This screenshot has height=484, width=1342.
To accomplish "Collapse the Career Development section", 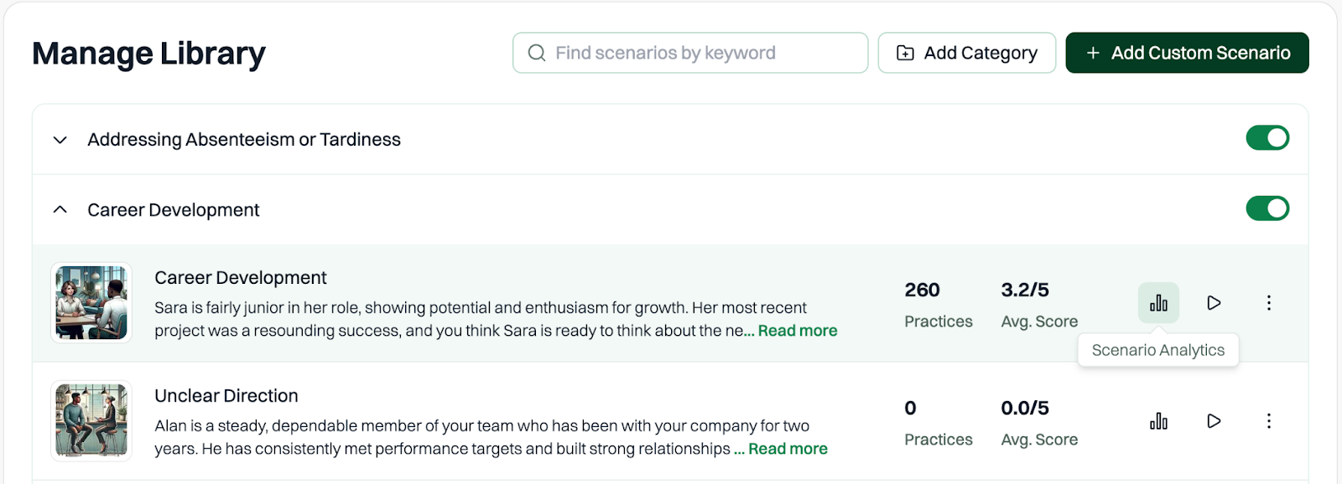I will tap(60, 209).
